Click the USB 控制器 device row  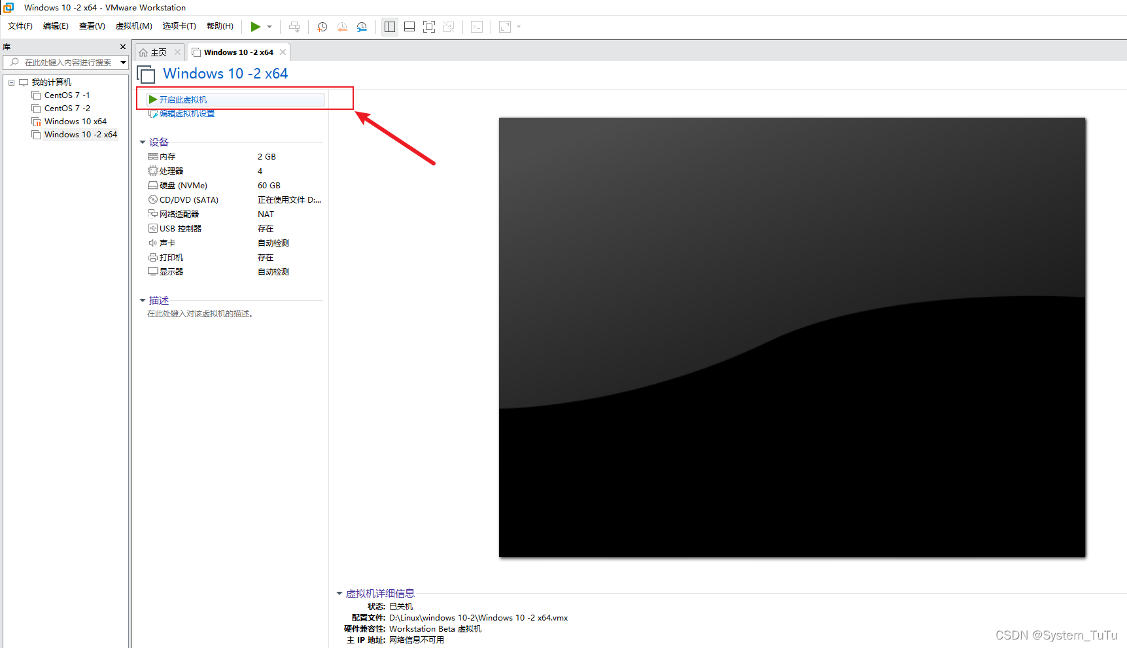pos(235,229)
